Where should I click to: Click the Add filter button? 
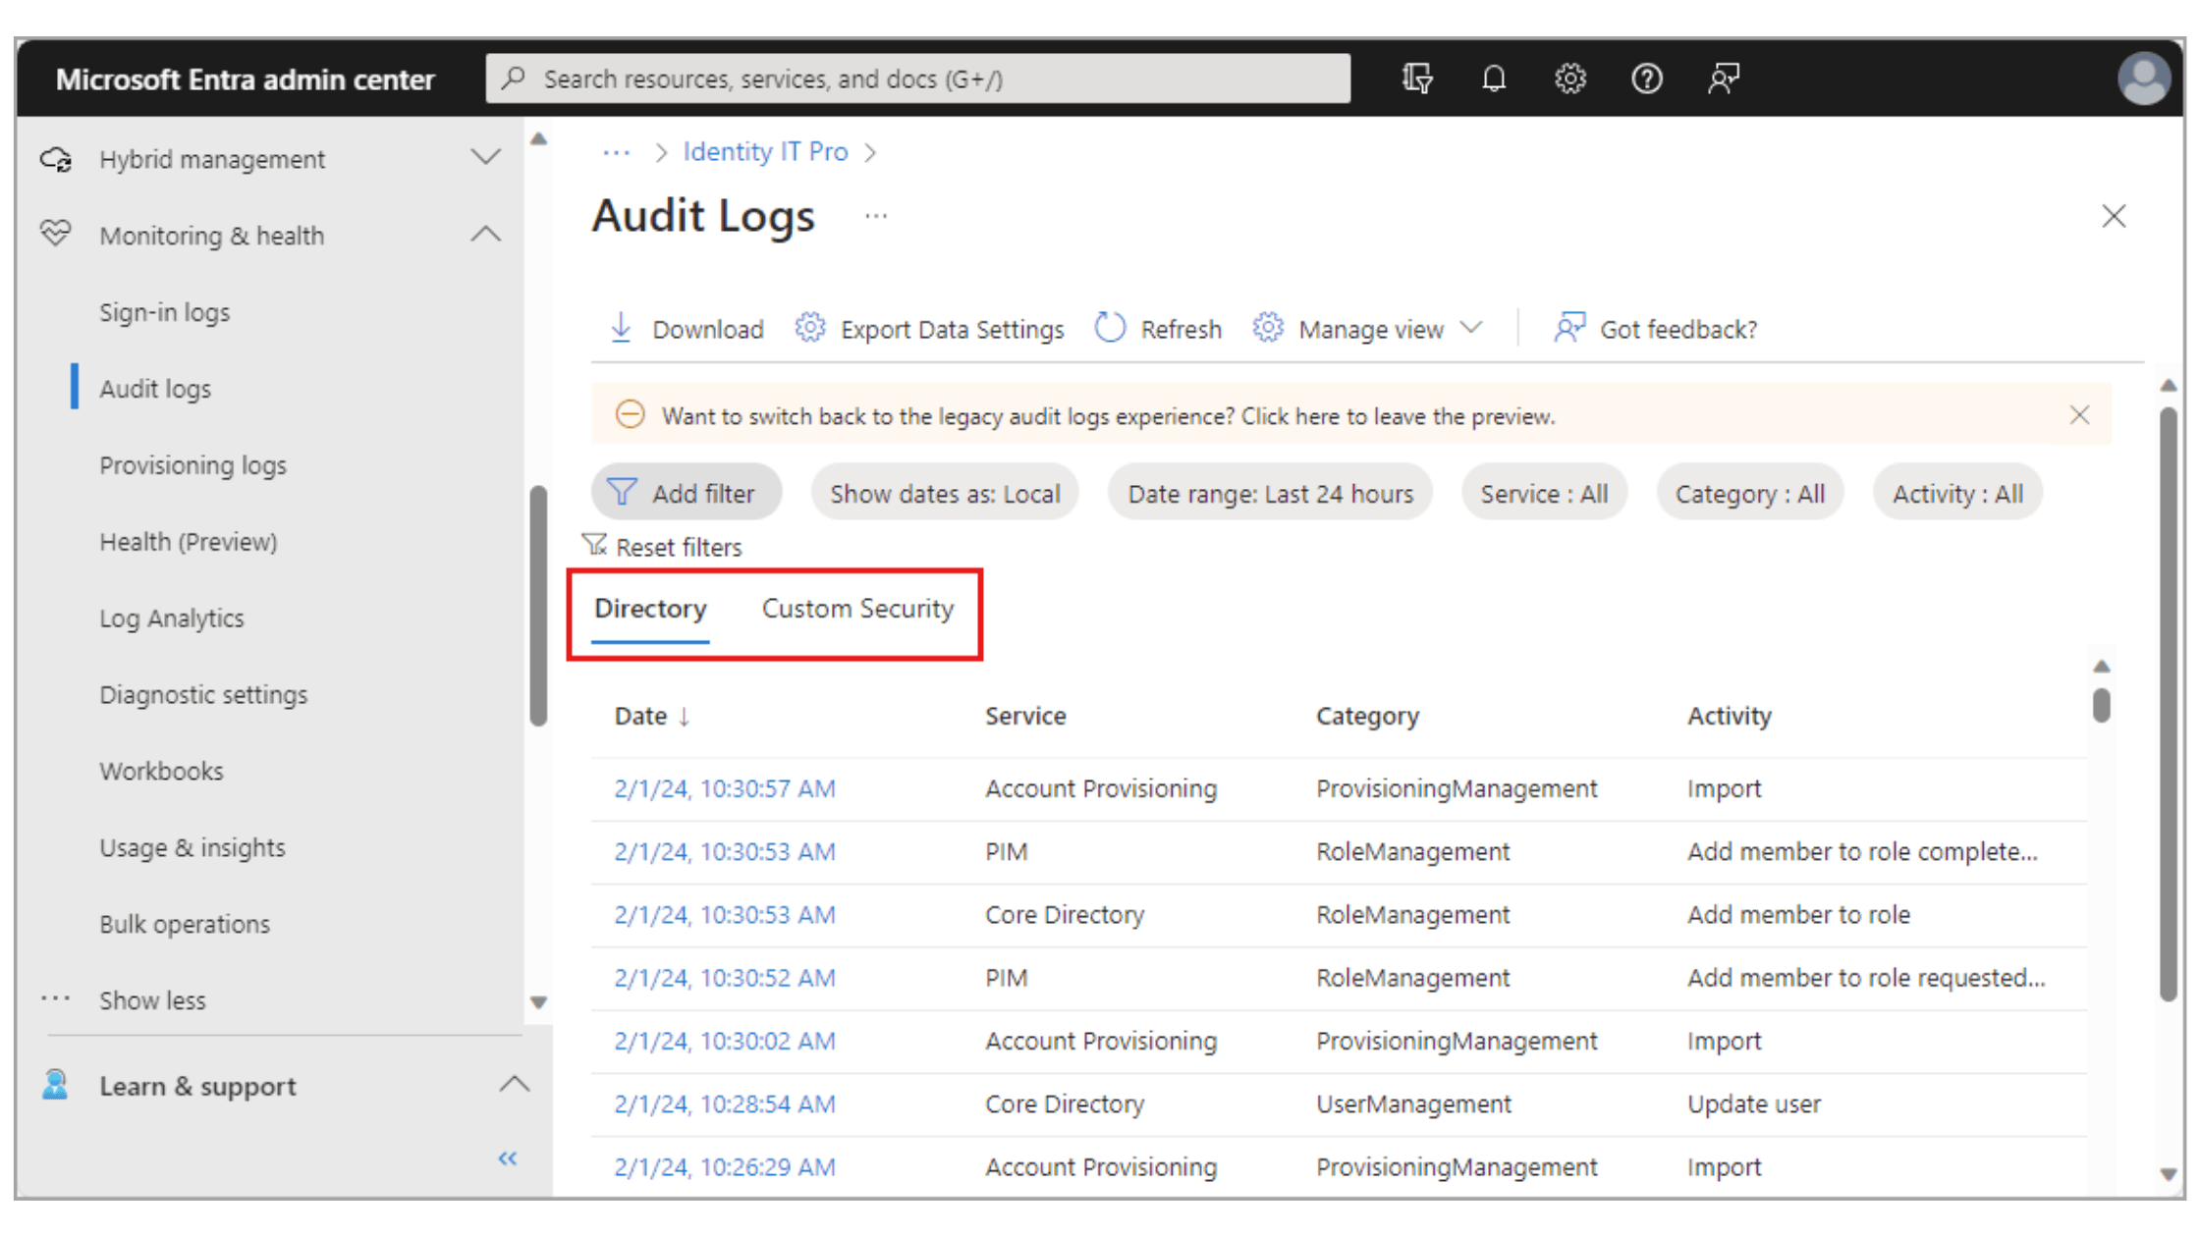(687, 493)
